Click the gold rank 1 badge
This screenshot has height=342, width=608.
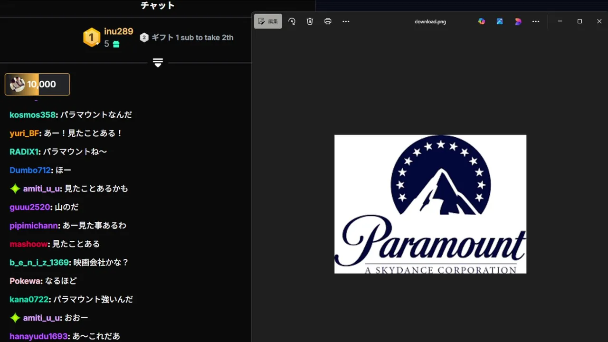coord(92,38)
